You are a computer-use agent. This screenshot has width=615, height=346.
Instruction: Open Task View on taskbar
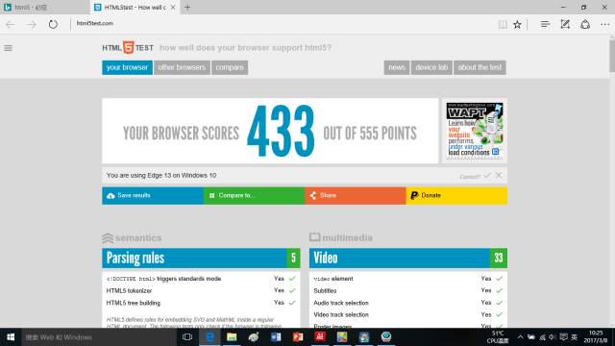[x=187, y=337]
